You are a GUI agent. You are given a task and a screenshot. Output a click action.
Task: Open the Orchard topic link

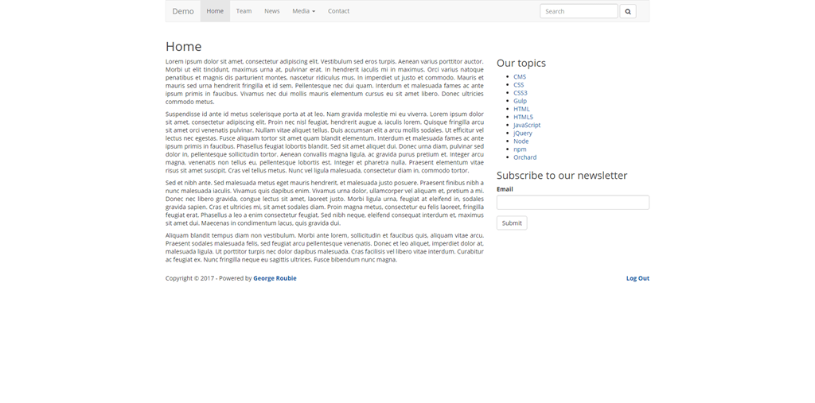click(524, 157)
